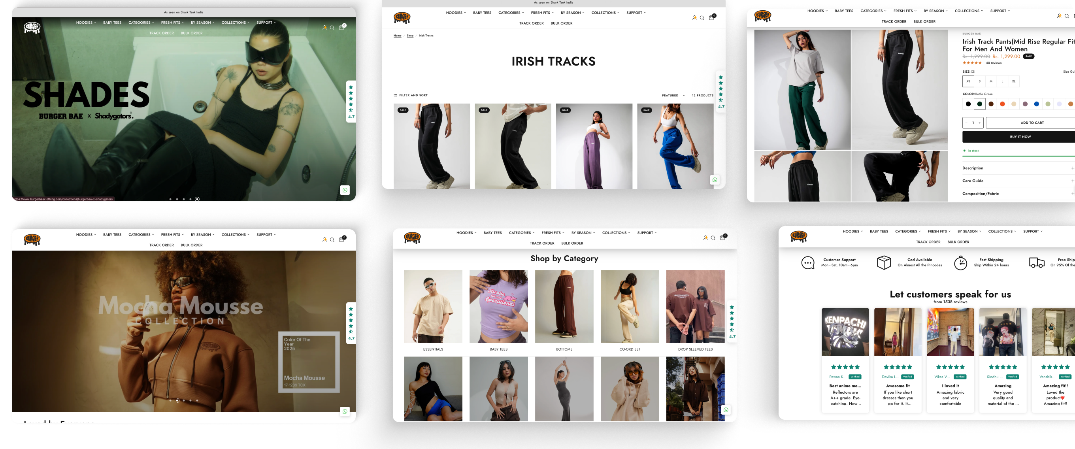The image size is (1075, 449).
Task: Select size M for the track pants
Action: click(x=991, y=81)
